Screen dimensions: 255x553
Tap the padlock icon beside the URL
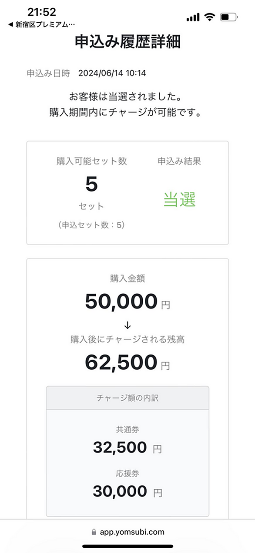tap(93, 532)
